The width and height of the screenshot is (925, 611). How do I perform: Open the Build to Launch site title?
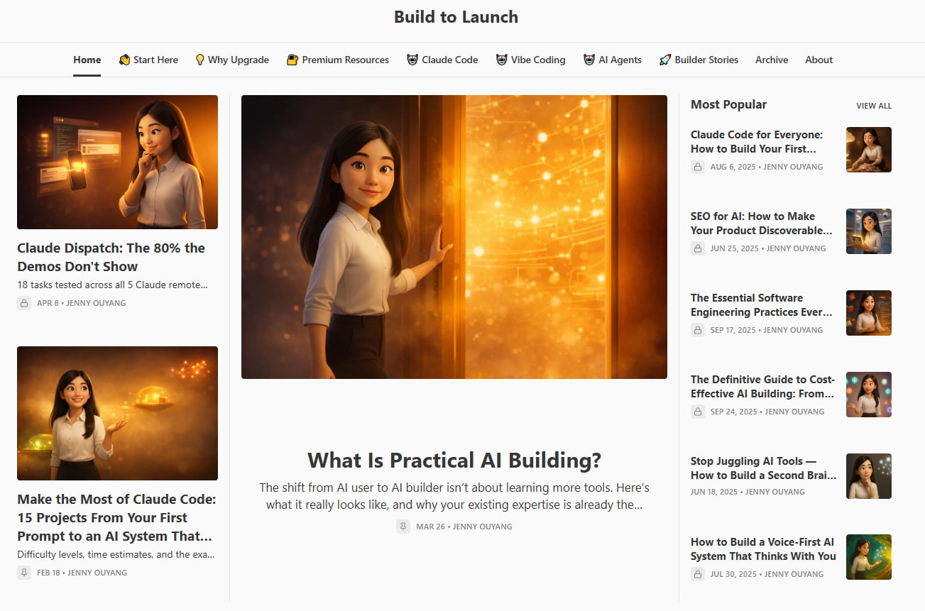point(456,17)
